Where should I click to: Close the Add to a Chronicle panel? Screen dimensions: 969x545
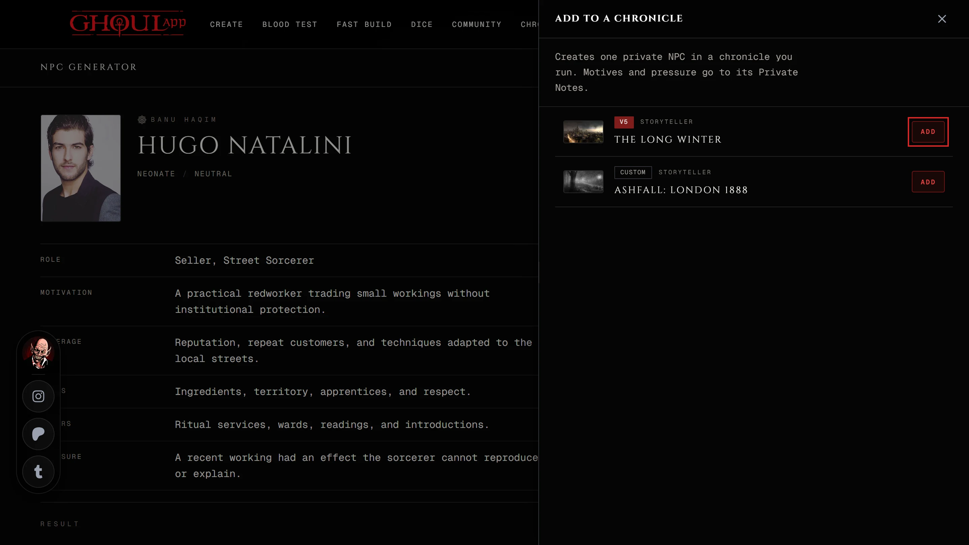(x=941, y=19)
